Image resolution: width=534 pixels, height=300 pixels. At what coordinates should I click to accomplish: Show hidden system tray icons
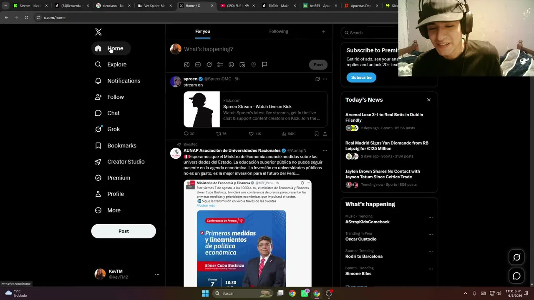(x=466, y=293)
